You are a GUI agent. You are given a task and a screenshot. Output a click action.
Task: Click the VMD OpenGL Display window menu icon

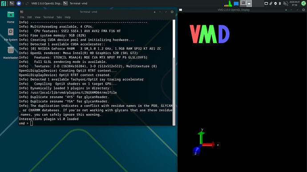pyautogui.click(x=181, y=10)
